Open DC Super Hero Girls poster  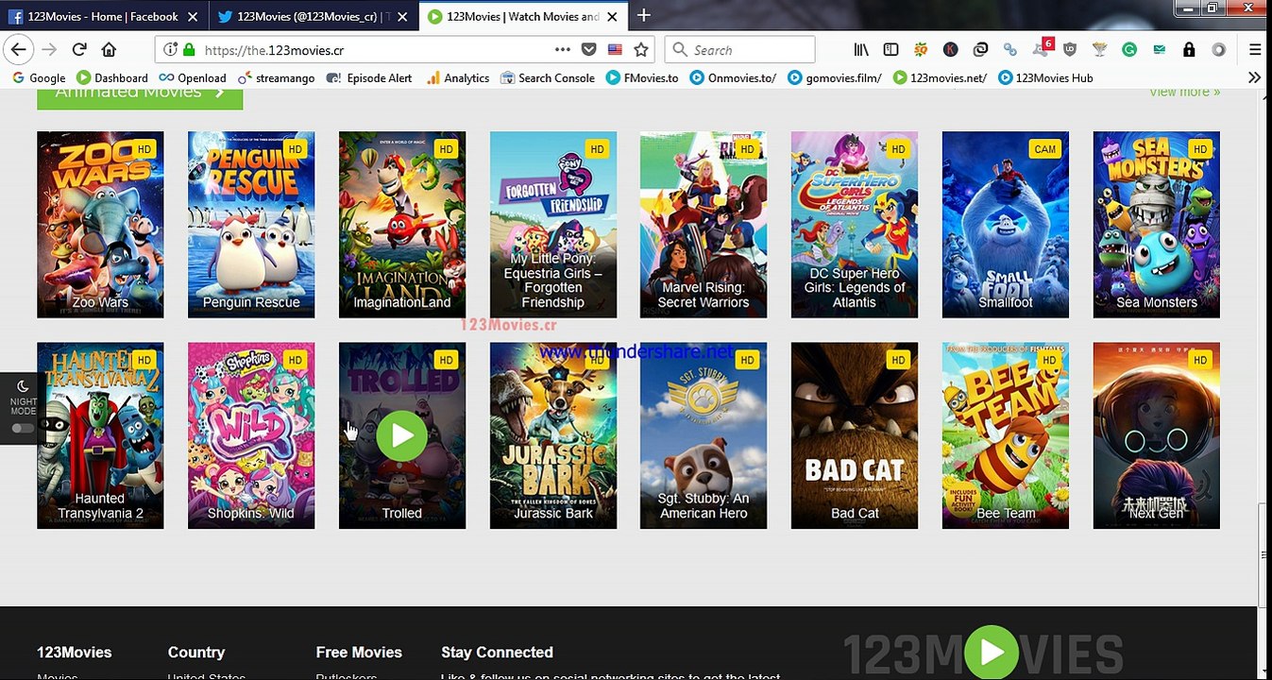click(855, 225)
